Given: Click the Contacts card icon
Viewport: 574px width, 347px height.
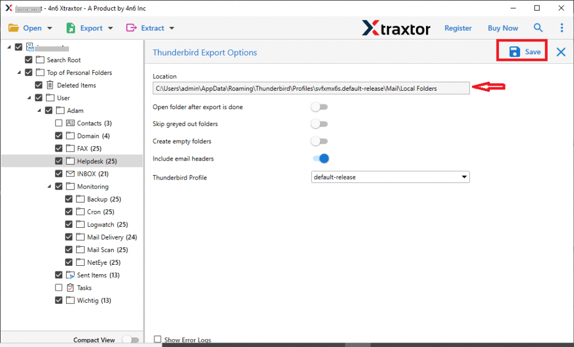Looking at the screenshot, I should point(70,123).
